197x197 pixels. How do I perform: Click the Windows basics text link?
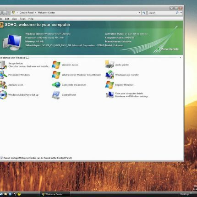70,65
